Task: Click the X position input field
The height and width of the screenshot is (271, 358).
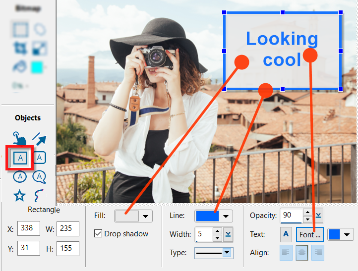Action: click(28, 229)
